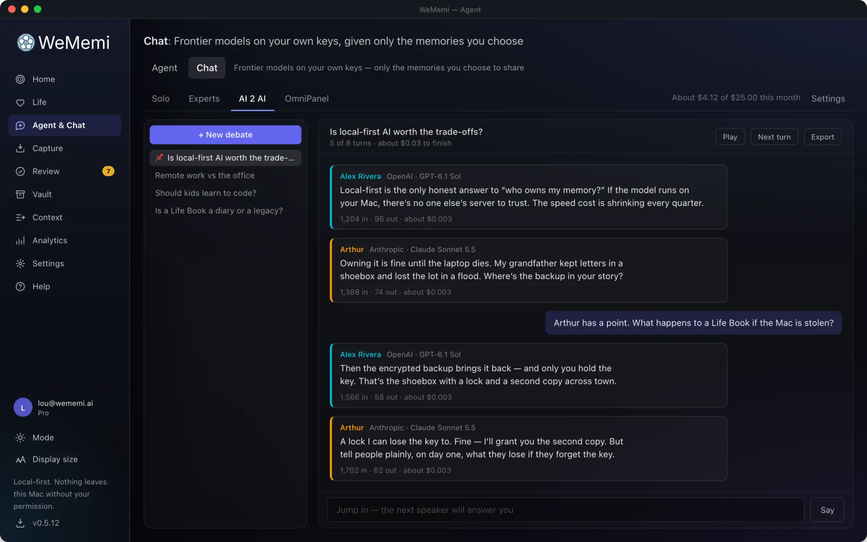
Task: Start a new debate
Action: coord(225,135)
